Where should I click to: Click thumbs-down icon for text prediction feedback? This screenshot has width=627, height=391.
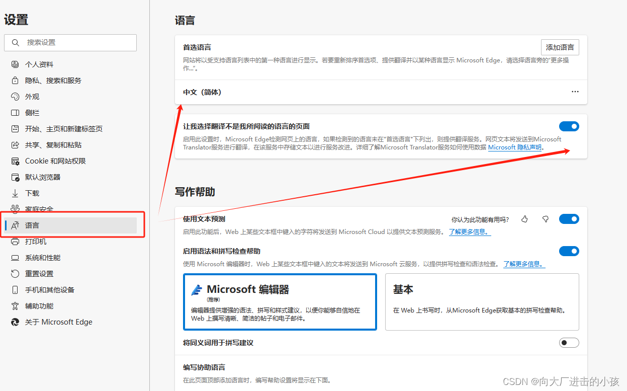(546, 219)
